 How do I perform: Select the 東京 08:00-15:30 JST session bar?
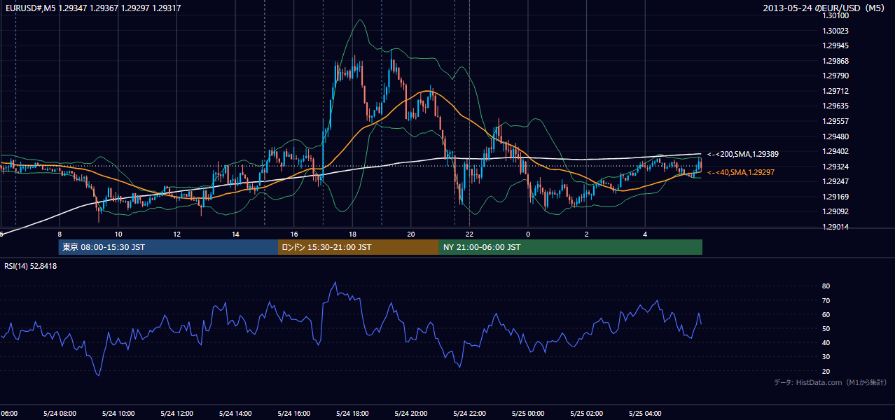168,247
